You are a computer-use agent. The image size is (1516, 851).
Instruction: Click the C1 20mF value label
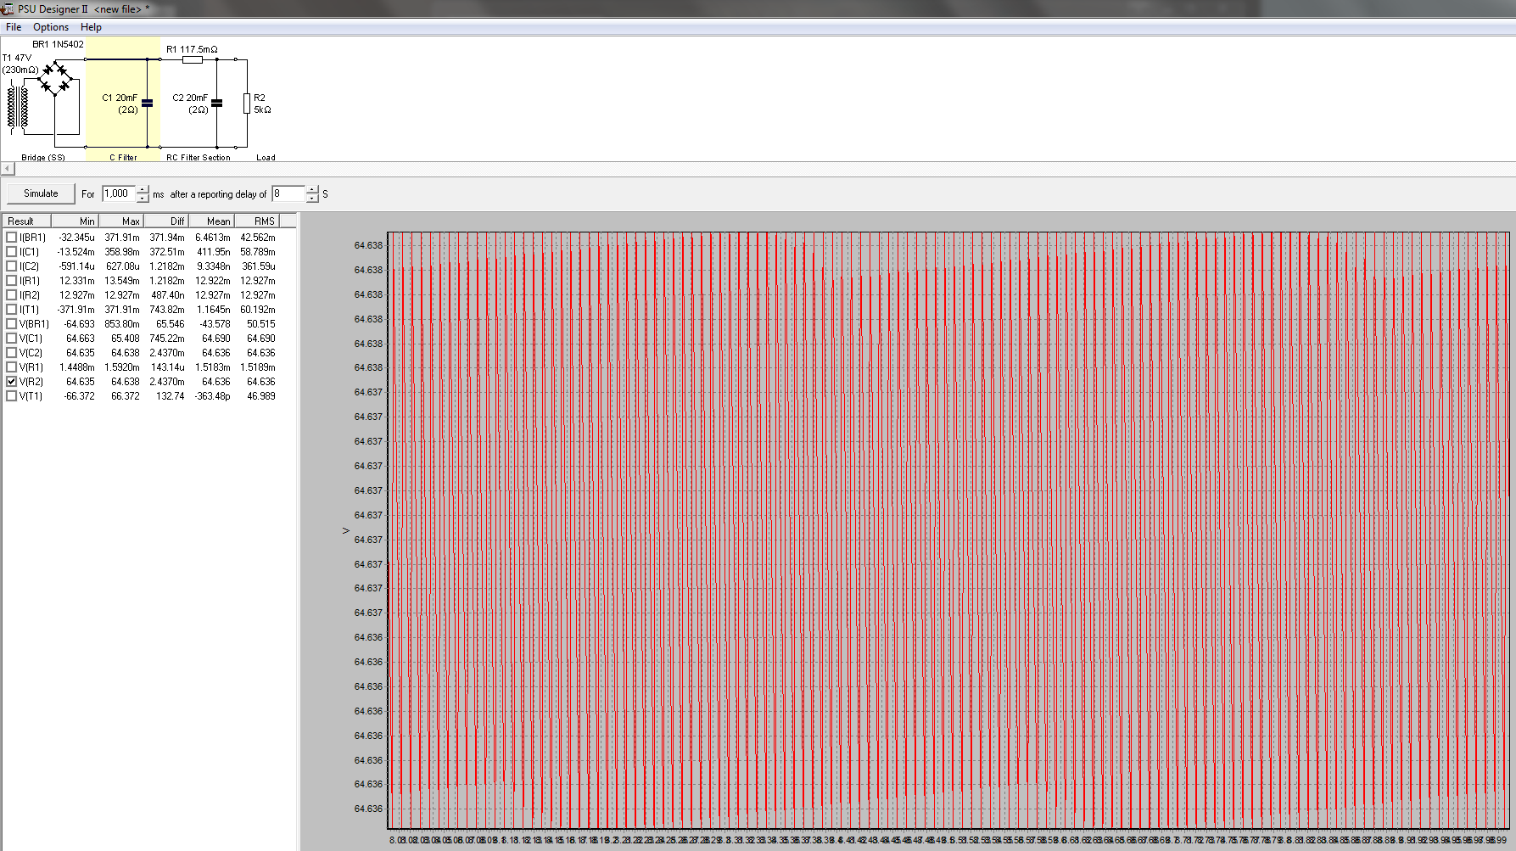tap(120, 98)
